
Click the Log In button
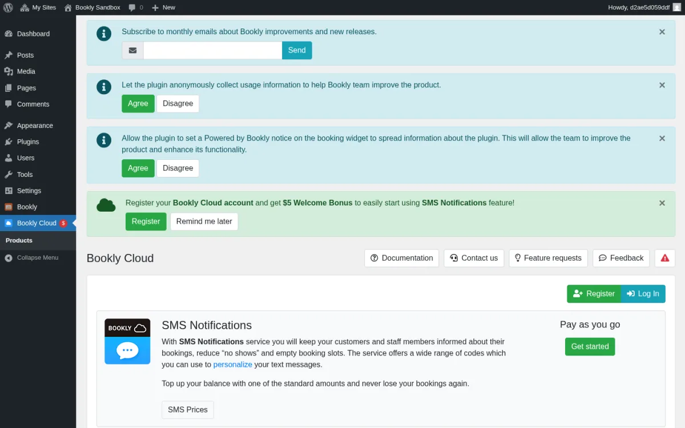[643, 293]
